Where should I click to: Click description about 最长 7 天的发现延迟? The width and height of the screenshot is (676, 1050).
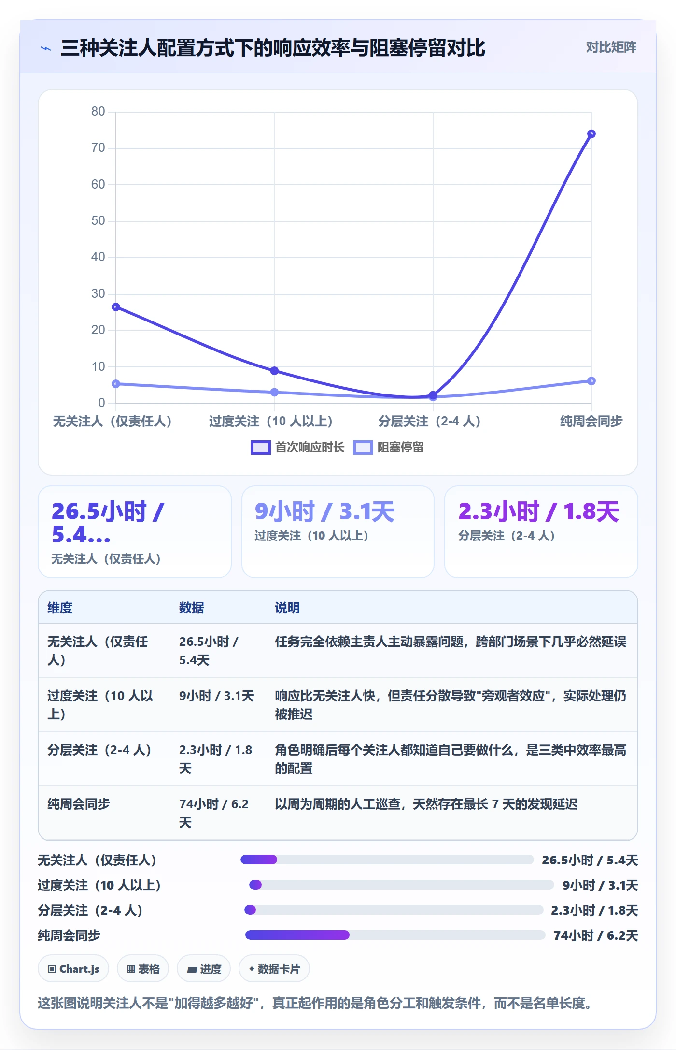pos(426,804)
